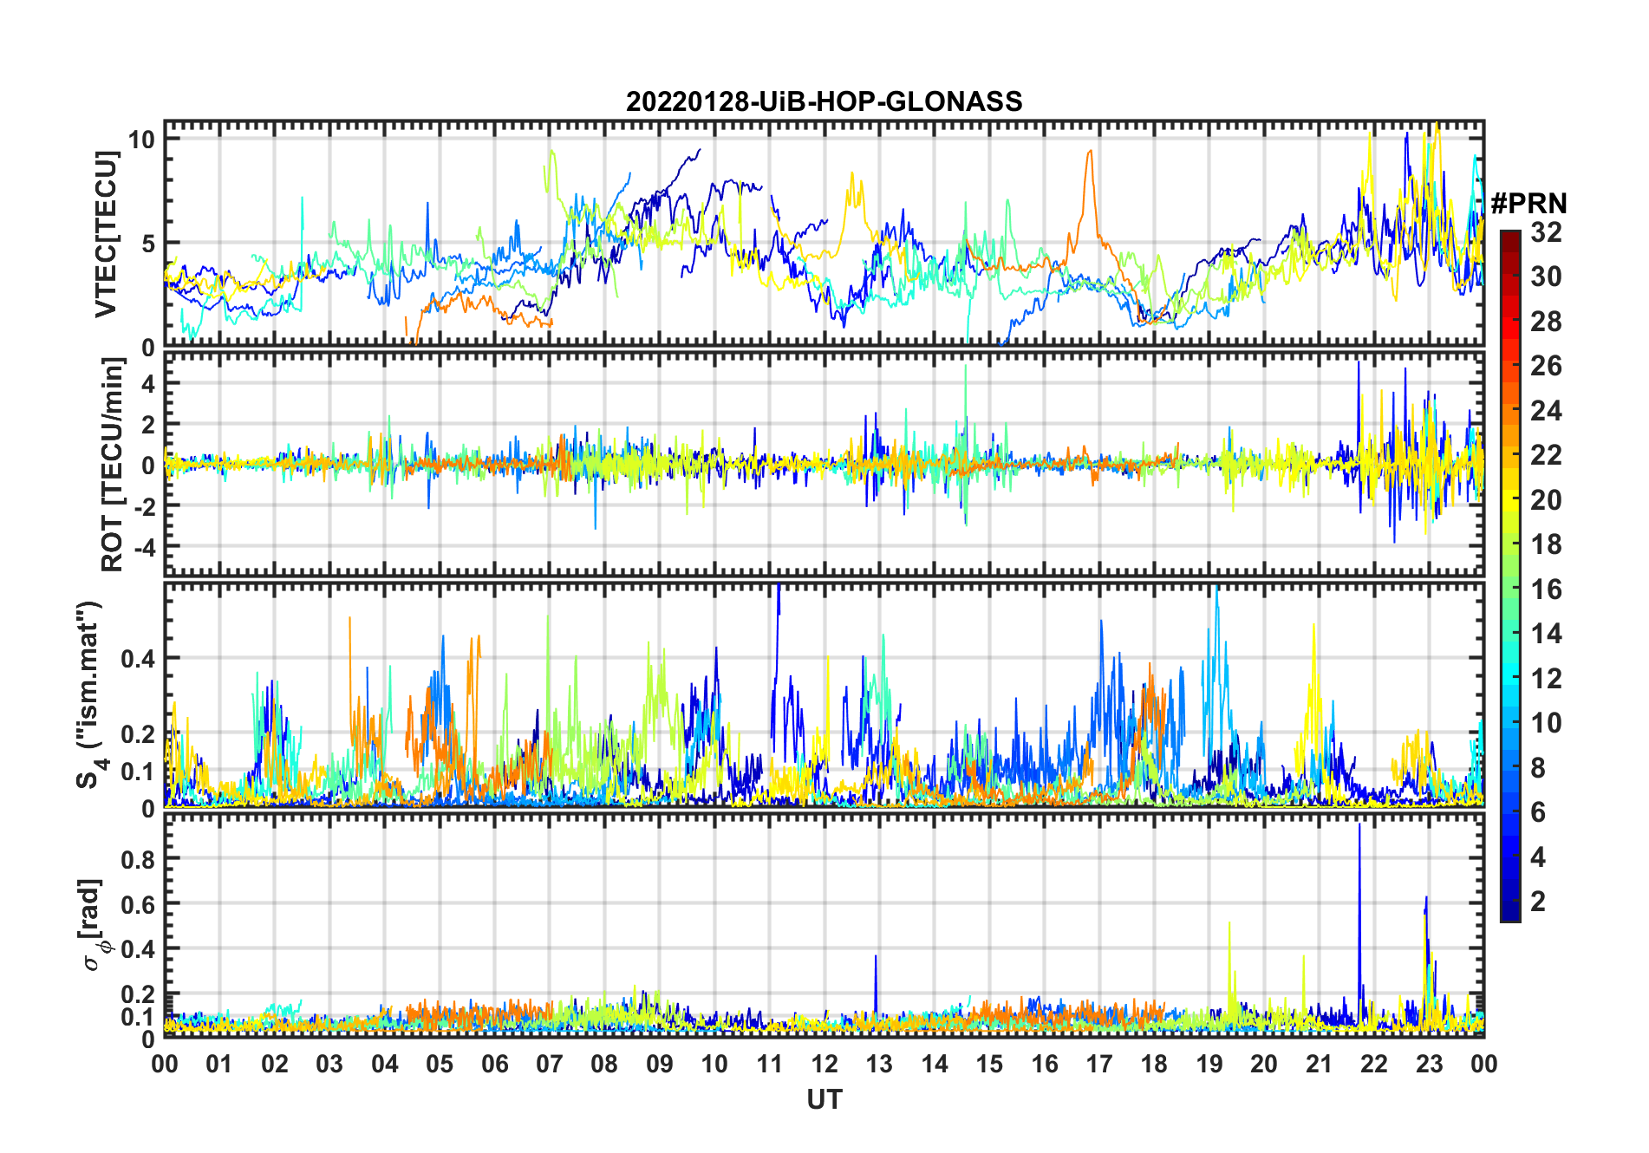Click the plot title 20220128-UiB-HOP-GLONASS
1649x1153 pixels.
pyautogui.click(x=824, y=101)
